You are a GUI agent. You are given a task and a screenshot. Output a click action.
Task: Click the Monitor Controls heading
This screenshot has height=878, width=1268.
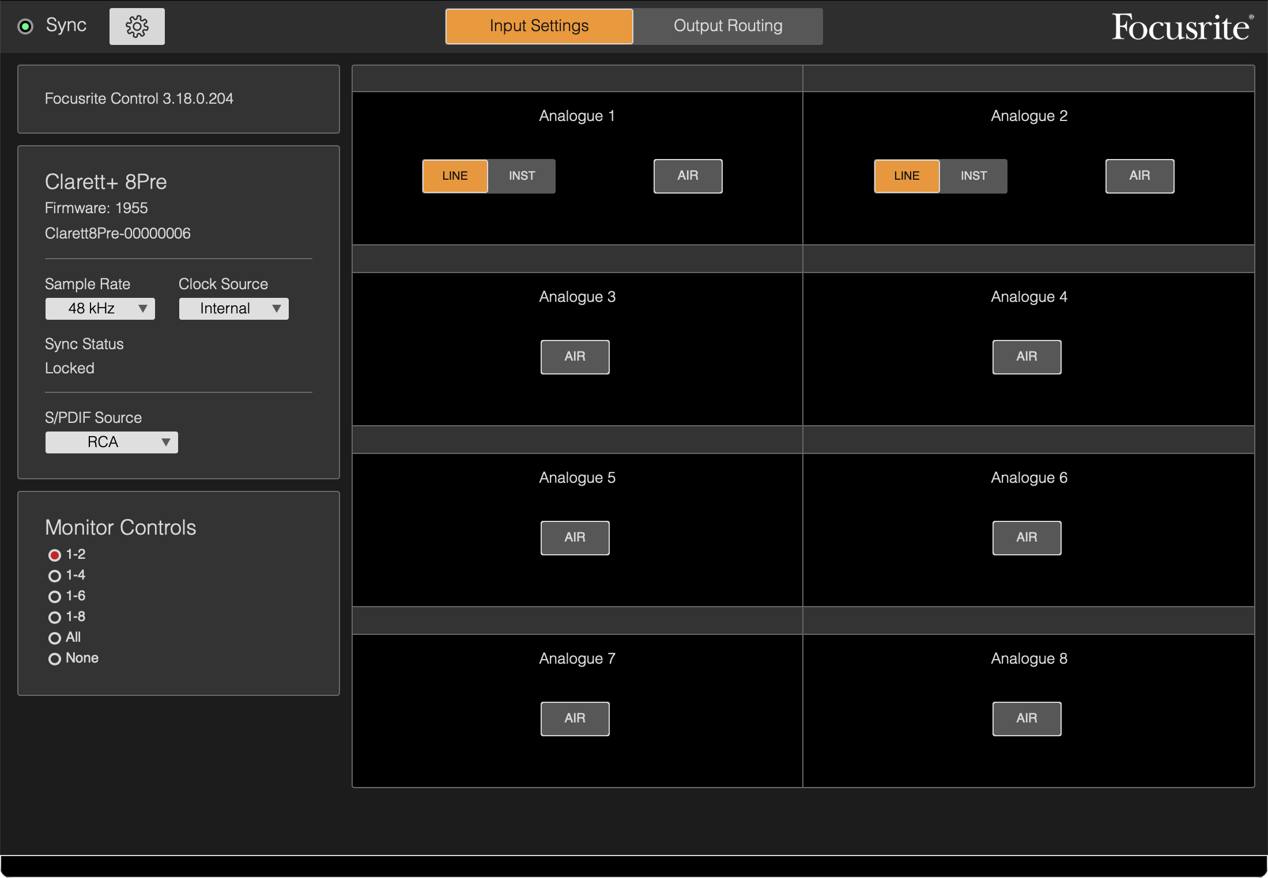pos(120,528)
